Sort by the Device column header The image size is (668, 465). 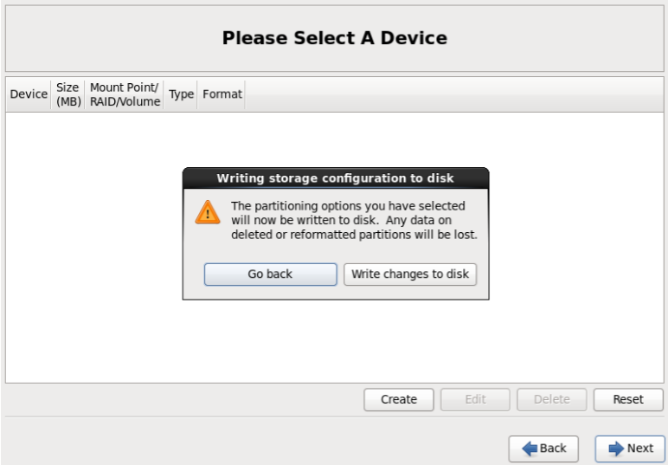[x=29, y=94]
